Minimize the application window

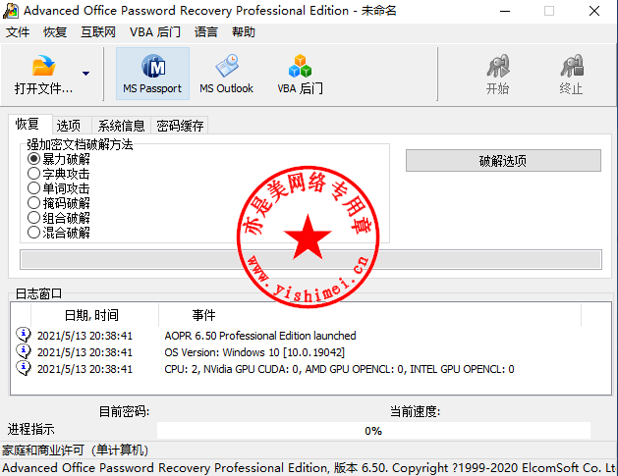(505, 11)
